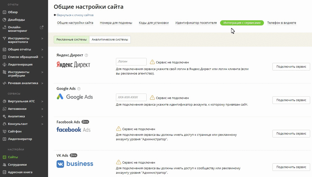Open Онлайн-мониторинг in external window icon
The width and height of the screenshot is (312, 177).
[42, 27]
